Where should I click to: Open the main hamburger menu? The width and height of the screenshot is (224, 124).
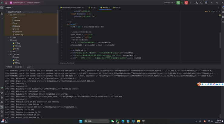point(6,2)
